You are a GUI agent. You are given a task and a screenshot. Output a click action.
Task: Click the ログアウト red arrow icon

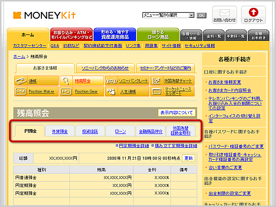pyautogui.click(x=253, y=12)
